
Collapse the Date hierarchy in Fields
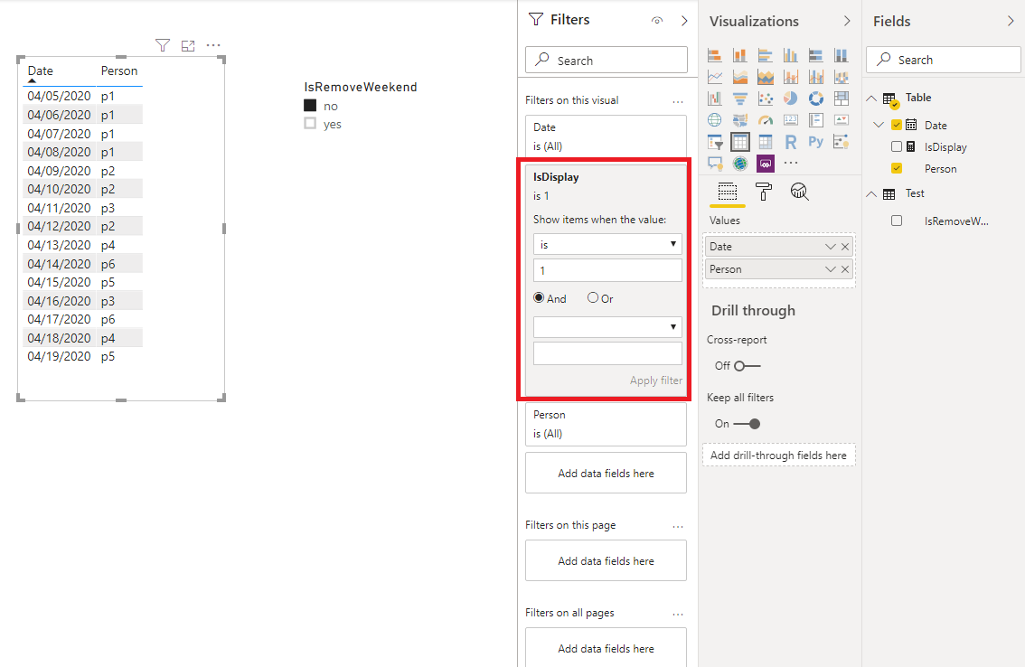pos(879,125)
